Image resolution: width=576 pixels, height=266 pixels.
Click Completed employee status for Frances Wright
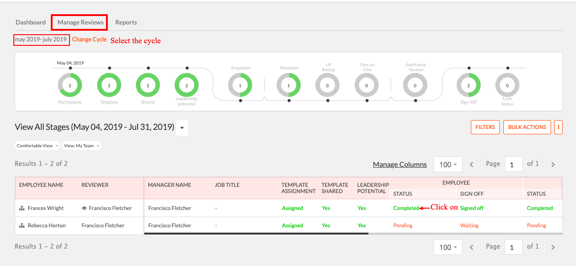(406, 208)
